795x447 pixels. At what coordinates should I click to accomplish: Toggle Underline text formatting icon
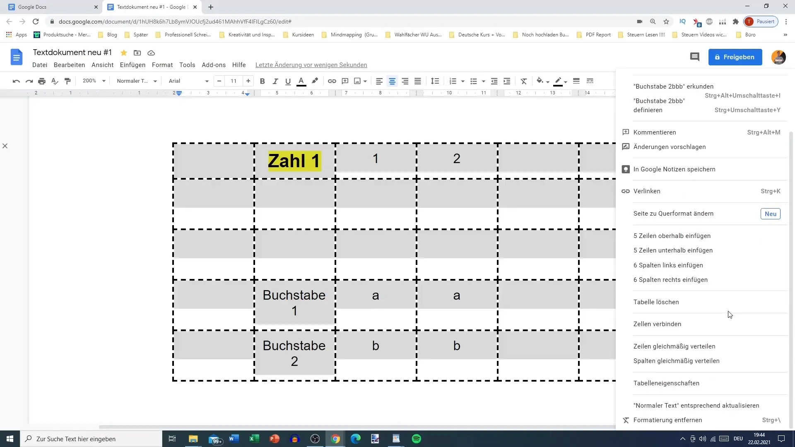coord(288,81)
